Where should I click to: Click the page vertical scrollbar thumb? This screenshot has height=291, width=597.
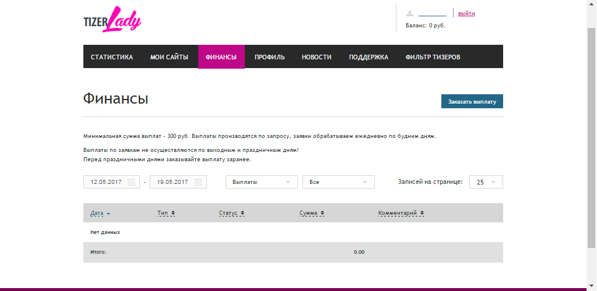pos(591,137)
